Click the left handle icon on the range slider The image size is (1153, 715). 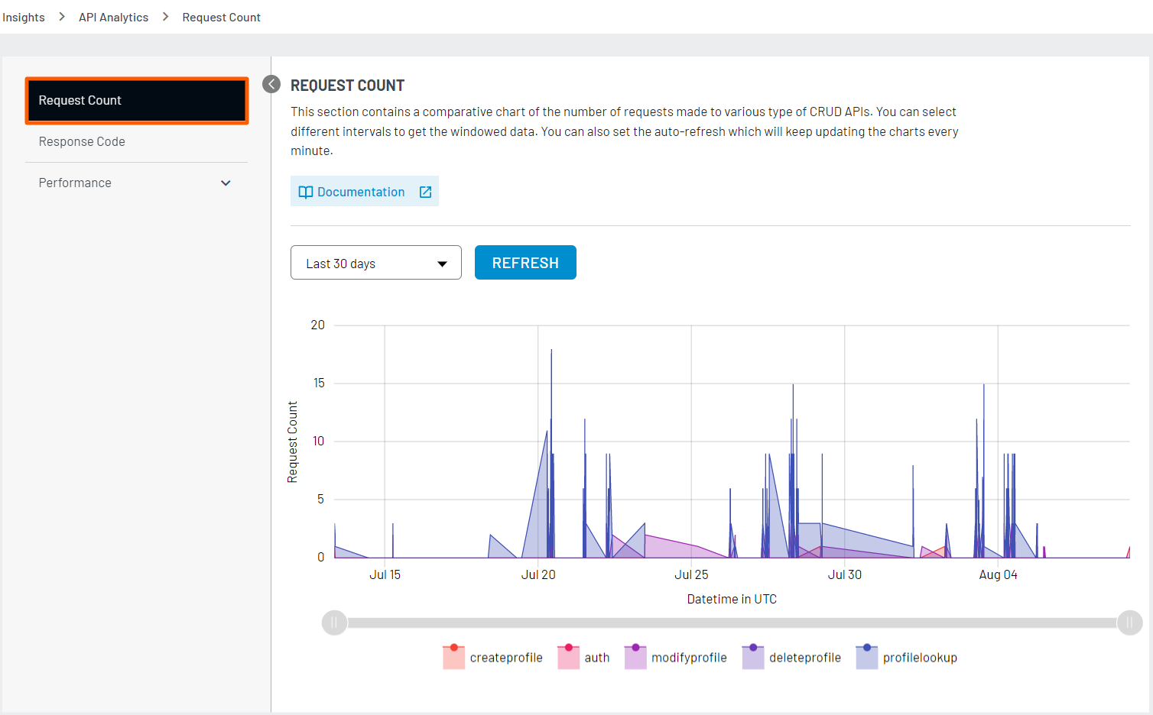pyautogui.click(x=334, y=623)
